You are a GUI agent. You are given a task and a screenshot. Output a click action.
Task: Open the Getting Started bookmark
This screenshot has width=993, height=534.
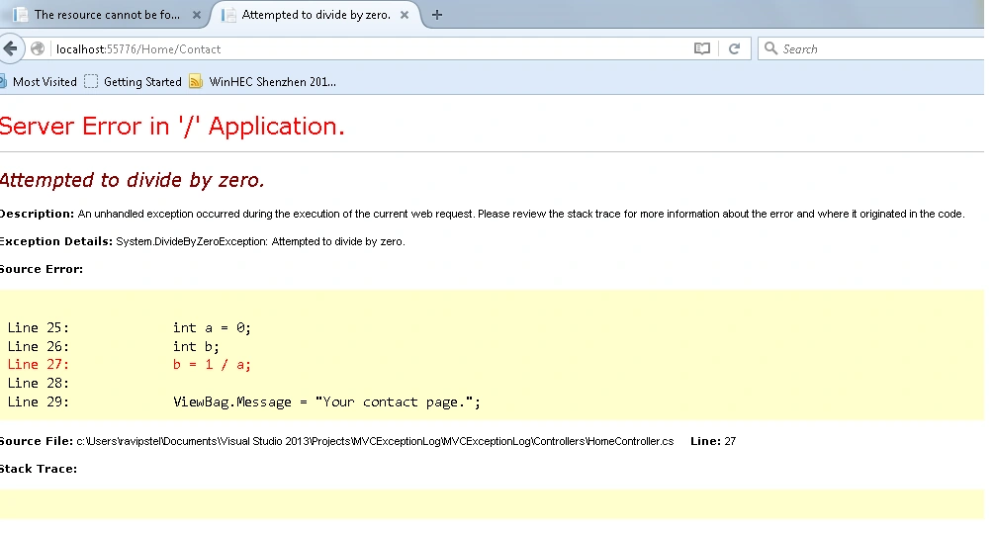pos(133,82)
